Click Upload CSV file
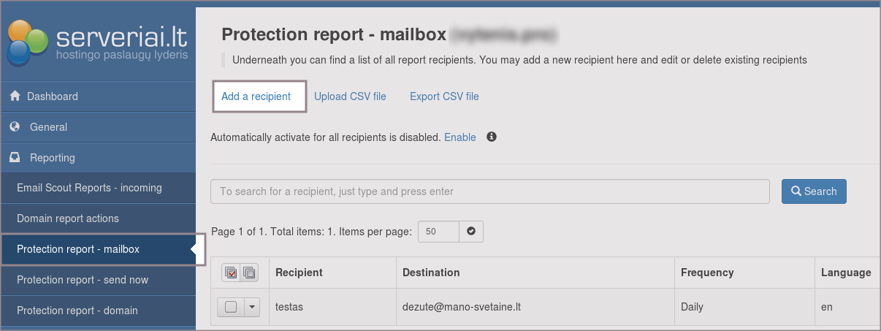 click(x=350, y=96)
